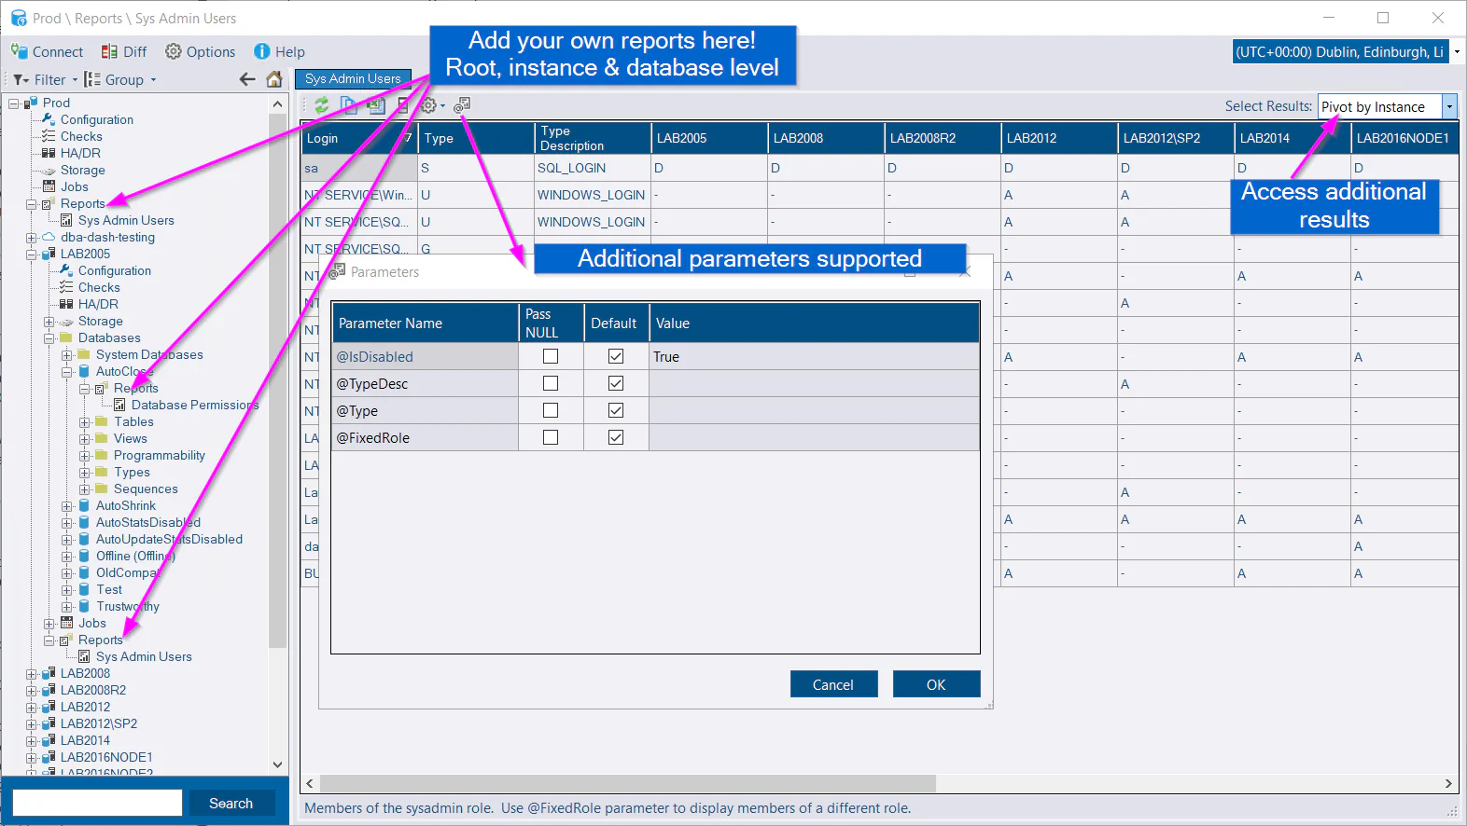The image size is (1467, 826).
Task: Open the report parameters icon in toolbar
Action: coord(462,105)
